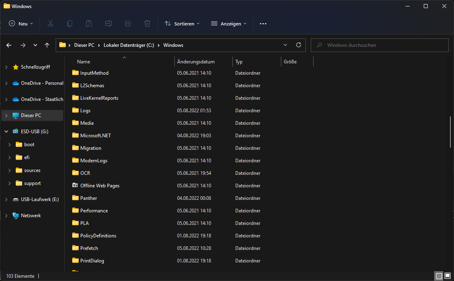
Task: Click the Logs folder icon
Action: (75, 110)
